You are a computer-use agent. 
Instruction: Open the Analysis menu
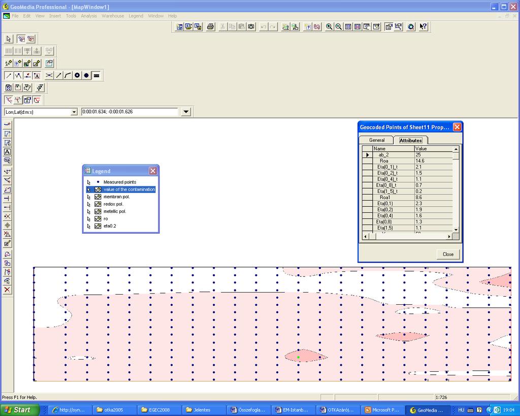point(89,16)
